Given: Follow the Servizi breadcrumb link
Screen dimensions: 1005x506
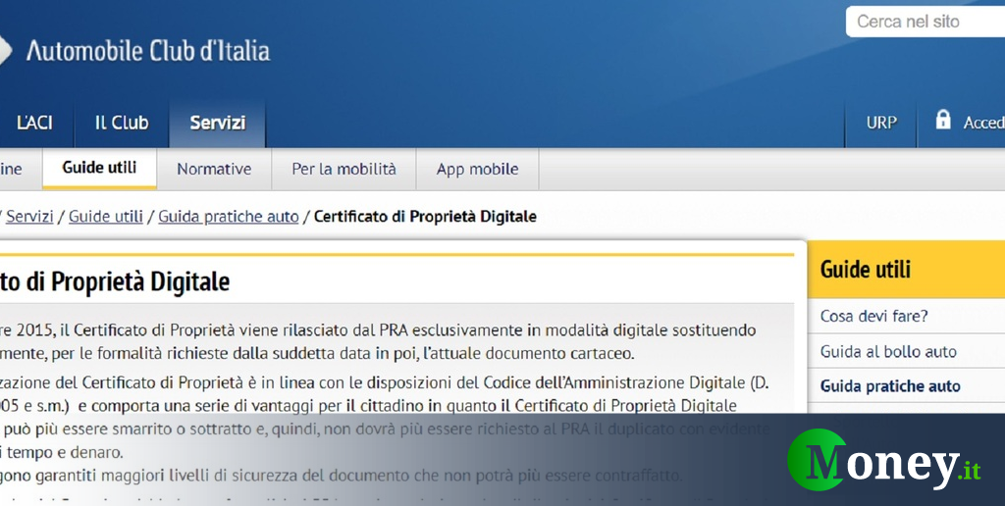Looking at the screenshot, I should [29, 217].
